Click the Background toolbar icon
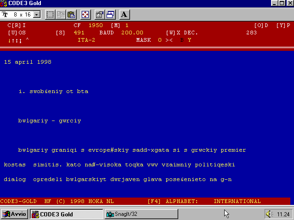294x220 pixels. (x=110, y=14)
